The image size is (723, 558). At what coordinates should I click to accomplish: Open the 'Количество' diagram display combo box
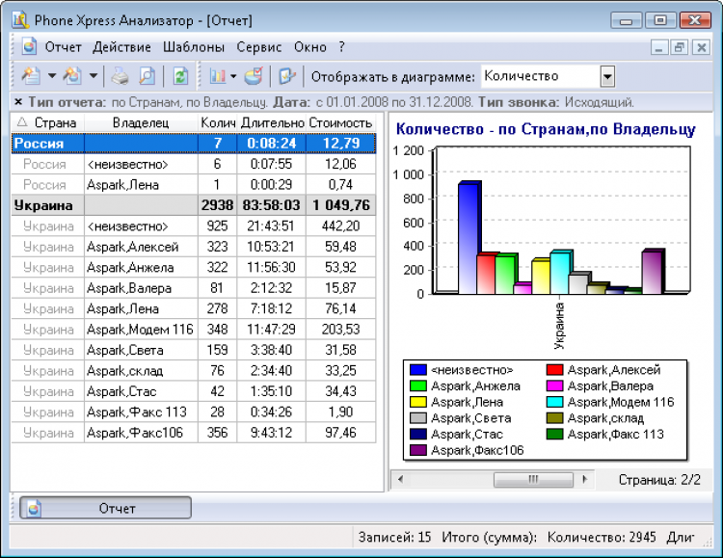607,76
